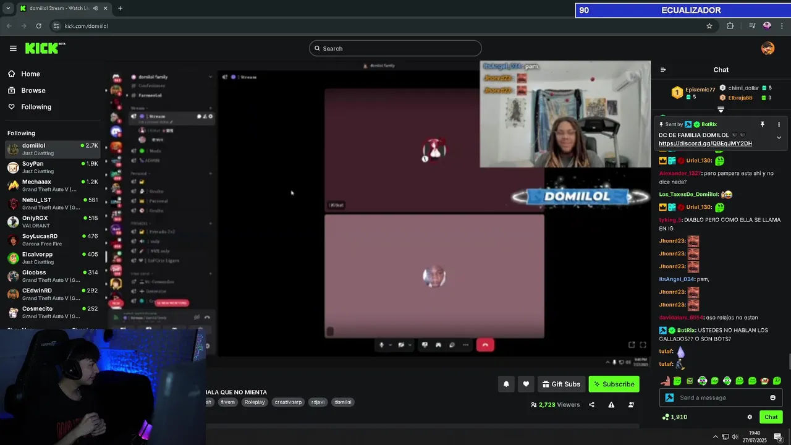Show hidden tray icons with the chevron
Viewport: 791px width, 445px height.
pyautogui.click(x=716, y=437)
